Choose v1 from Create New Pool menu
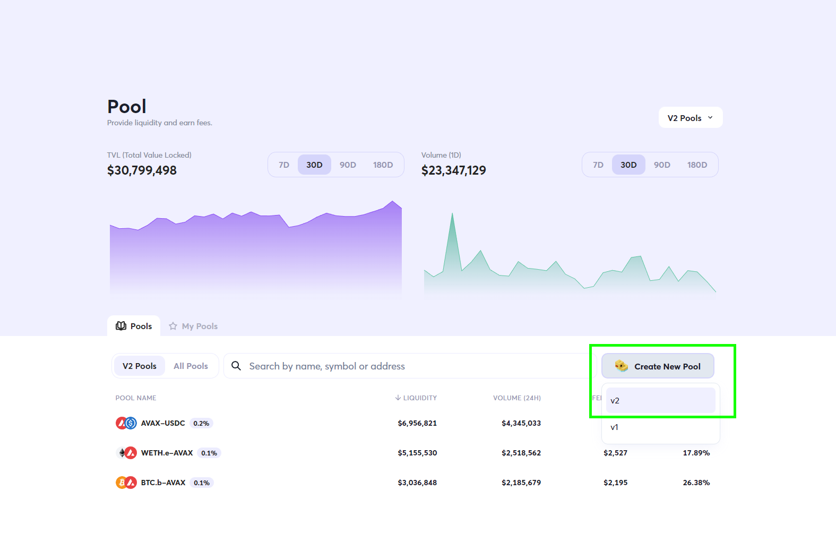Screen dimensions: 836x542 660,427
